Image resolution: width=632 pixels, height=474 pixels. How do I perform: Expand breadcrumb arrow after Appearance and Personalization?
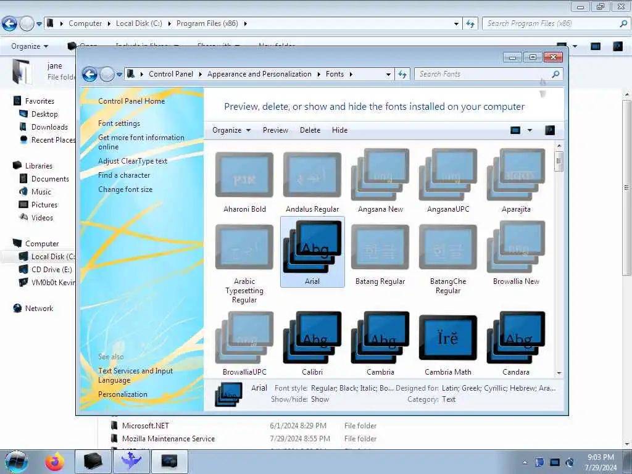[x=318, y=74]
